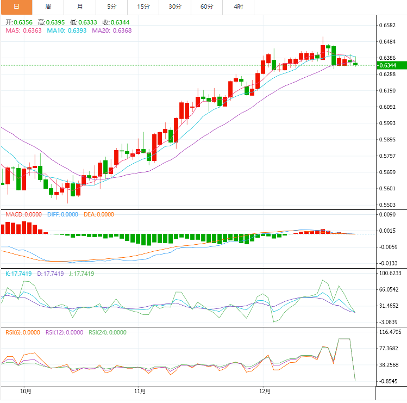The image size is (407, 403).
Task: Click the 收:0.6344 close price value
Action: click(x=116, y=23)
